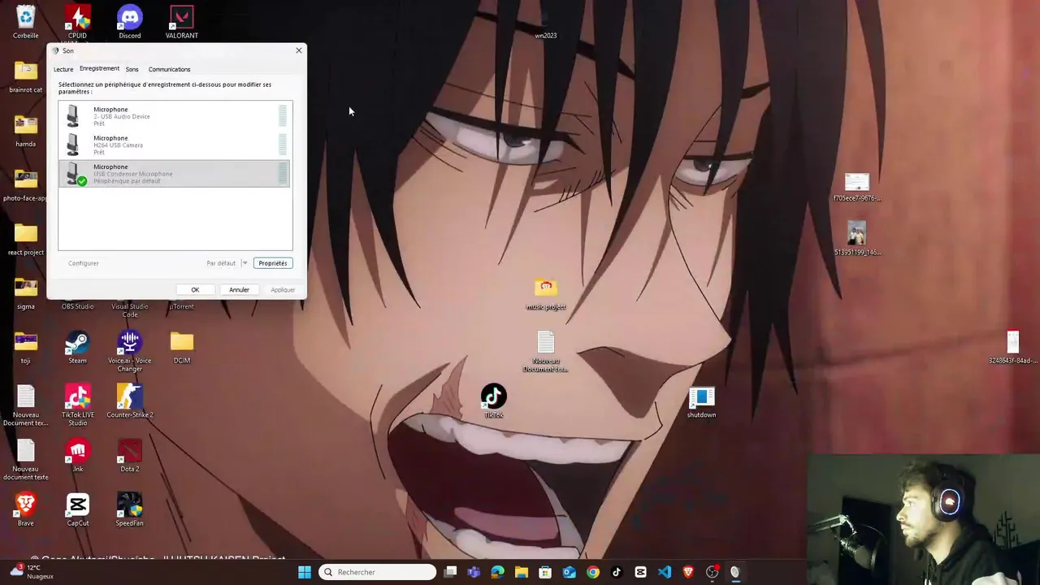
Task: Switch to the Lecture tab
Action: point(63,69)
